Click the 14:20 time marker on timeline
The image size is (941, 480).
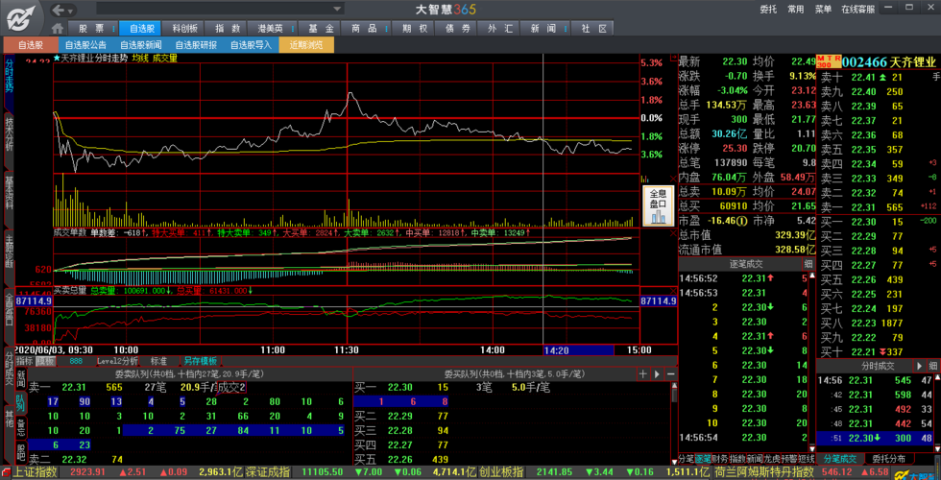click(x=556, y=349)
